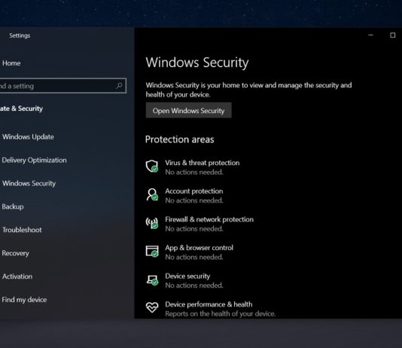The width and height of the screenshot is (402, 348).
Task: Select Recovery in sidebar
Action: click(x=15, y=253)
